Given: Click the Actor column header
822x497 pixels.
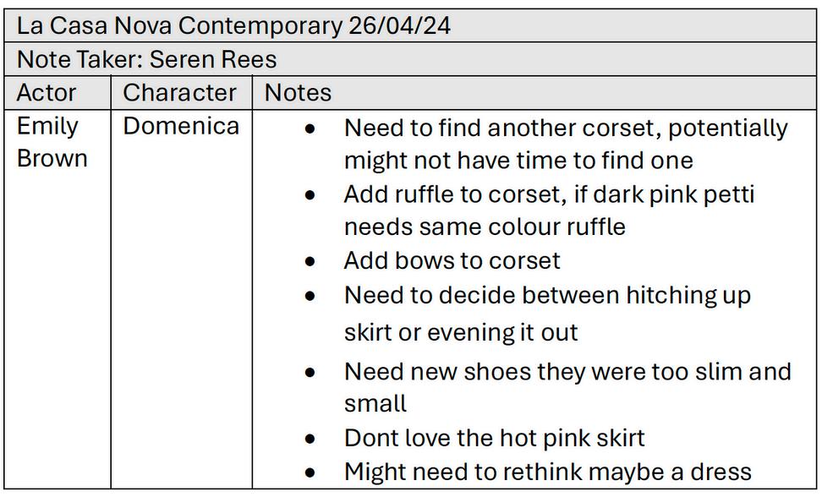Looking at the screenshot, I should pos(58,93).
